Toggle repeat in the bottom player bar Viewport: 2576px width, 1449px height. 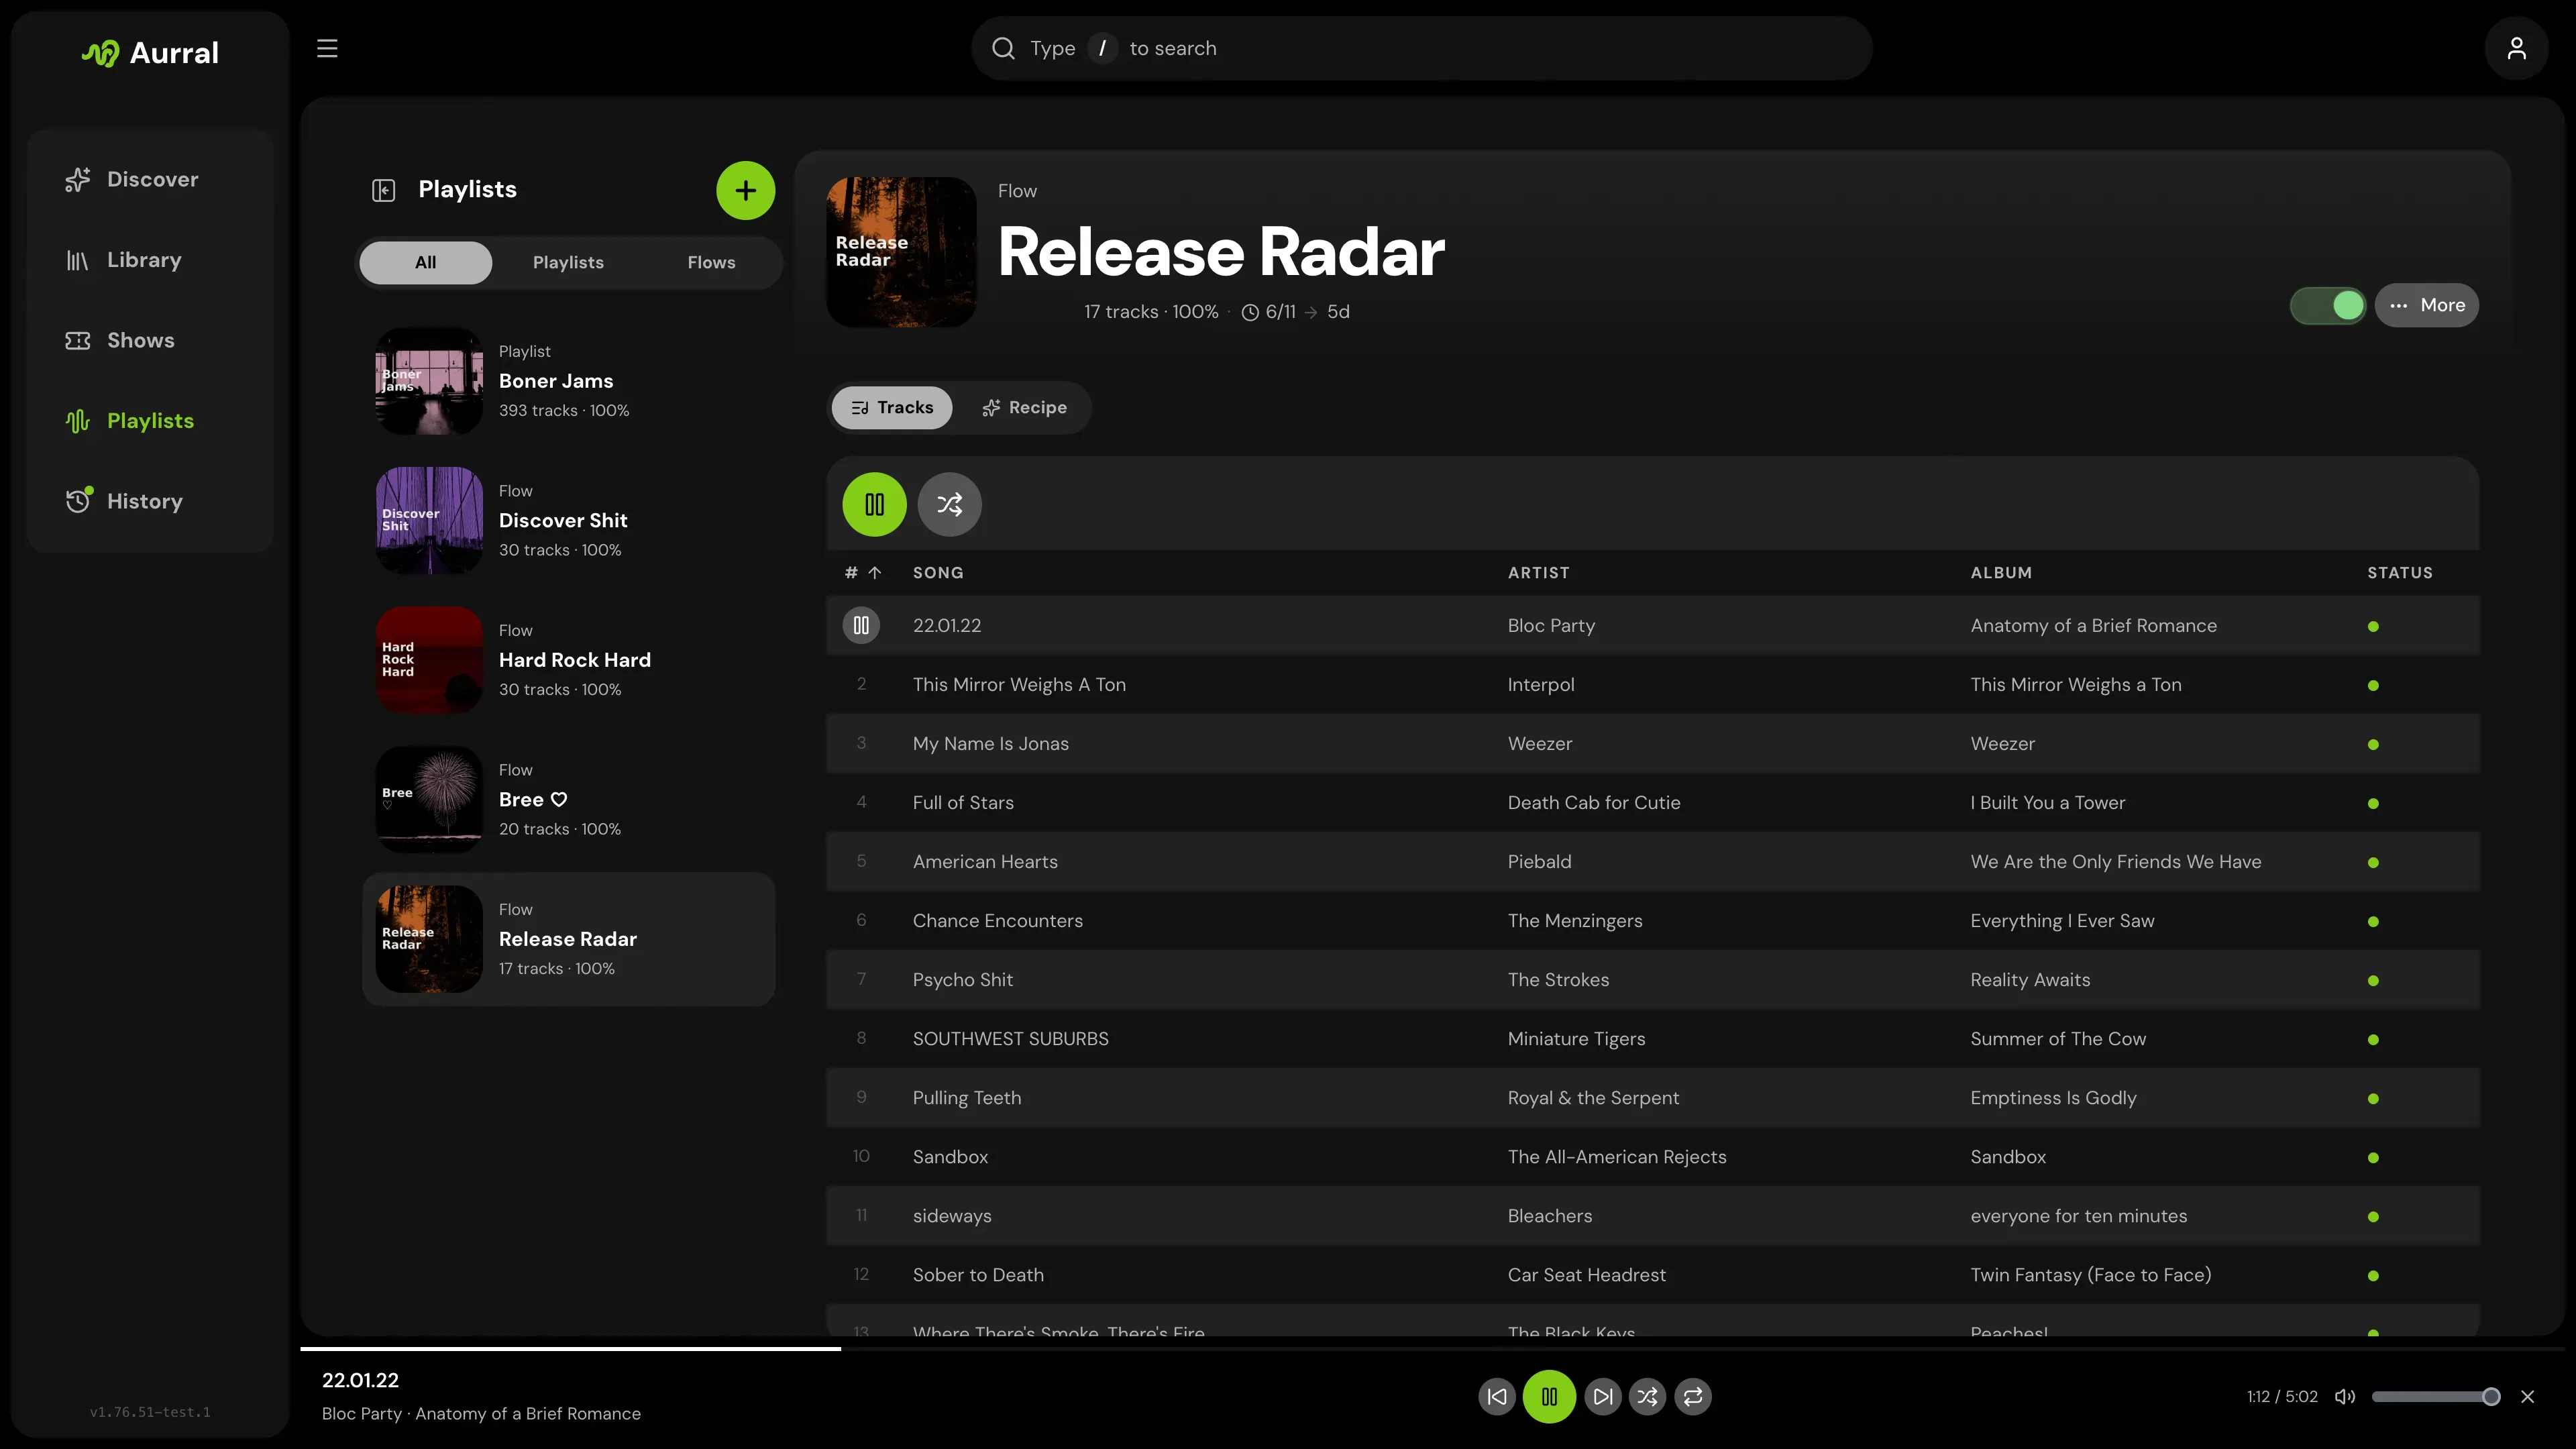pyautogui.click(x=1693, y=1396)
